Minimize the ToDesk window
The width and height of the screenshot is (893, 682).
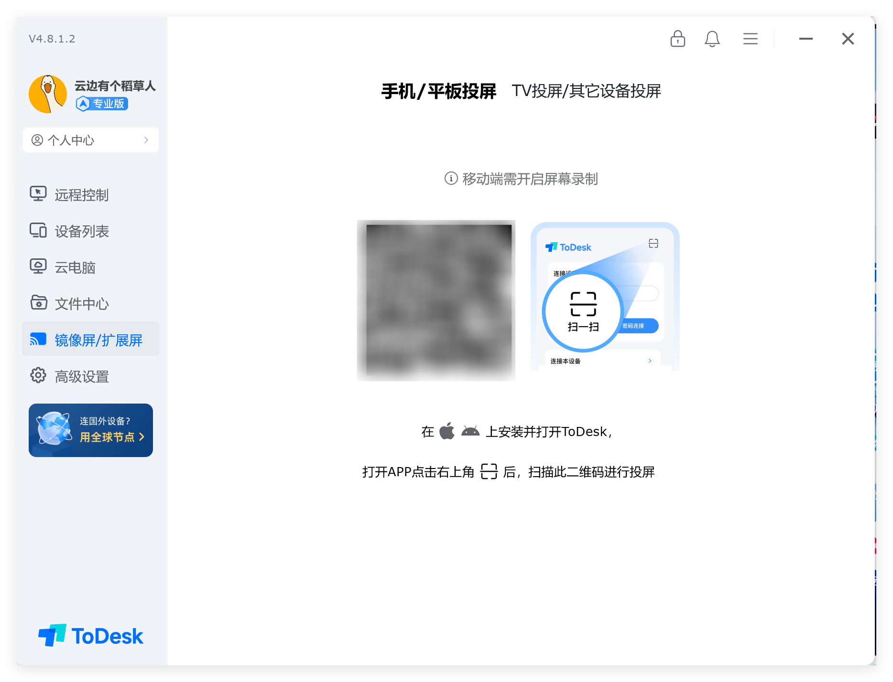(806, 39)
